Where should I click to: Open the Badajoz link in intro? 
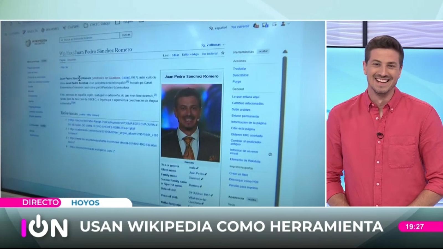[x=126, y=78]
